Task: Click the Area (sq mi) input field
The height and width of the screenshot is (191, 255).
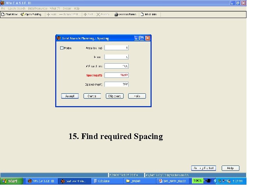Action: coord(117,48)
